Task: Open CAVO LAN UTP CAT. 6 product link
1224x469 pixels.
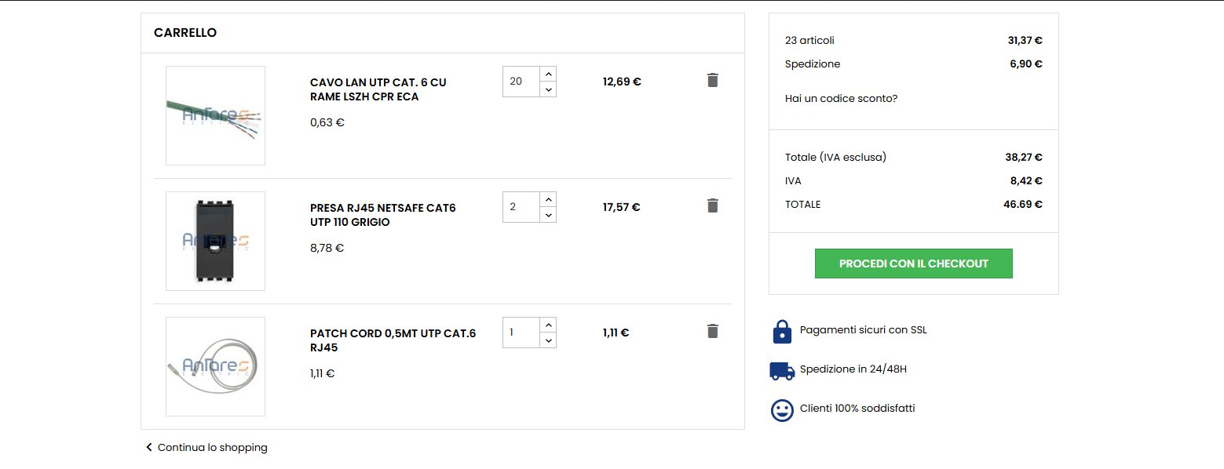Action: coord(378,89)
